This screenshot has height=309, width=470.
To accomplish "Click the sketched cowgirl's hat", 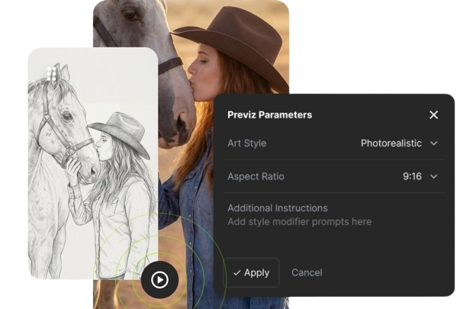I will tap(124, 131).
